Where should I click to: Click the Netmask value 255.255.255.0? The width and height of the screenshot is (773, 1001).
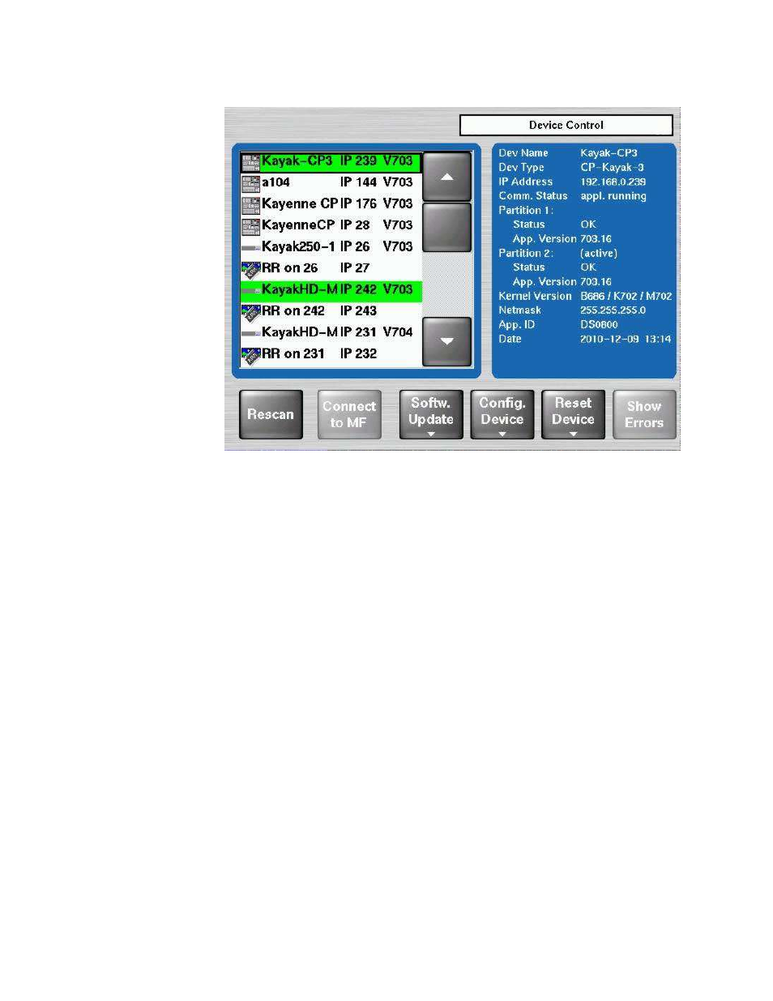613,310
